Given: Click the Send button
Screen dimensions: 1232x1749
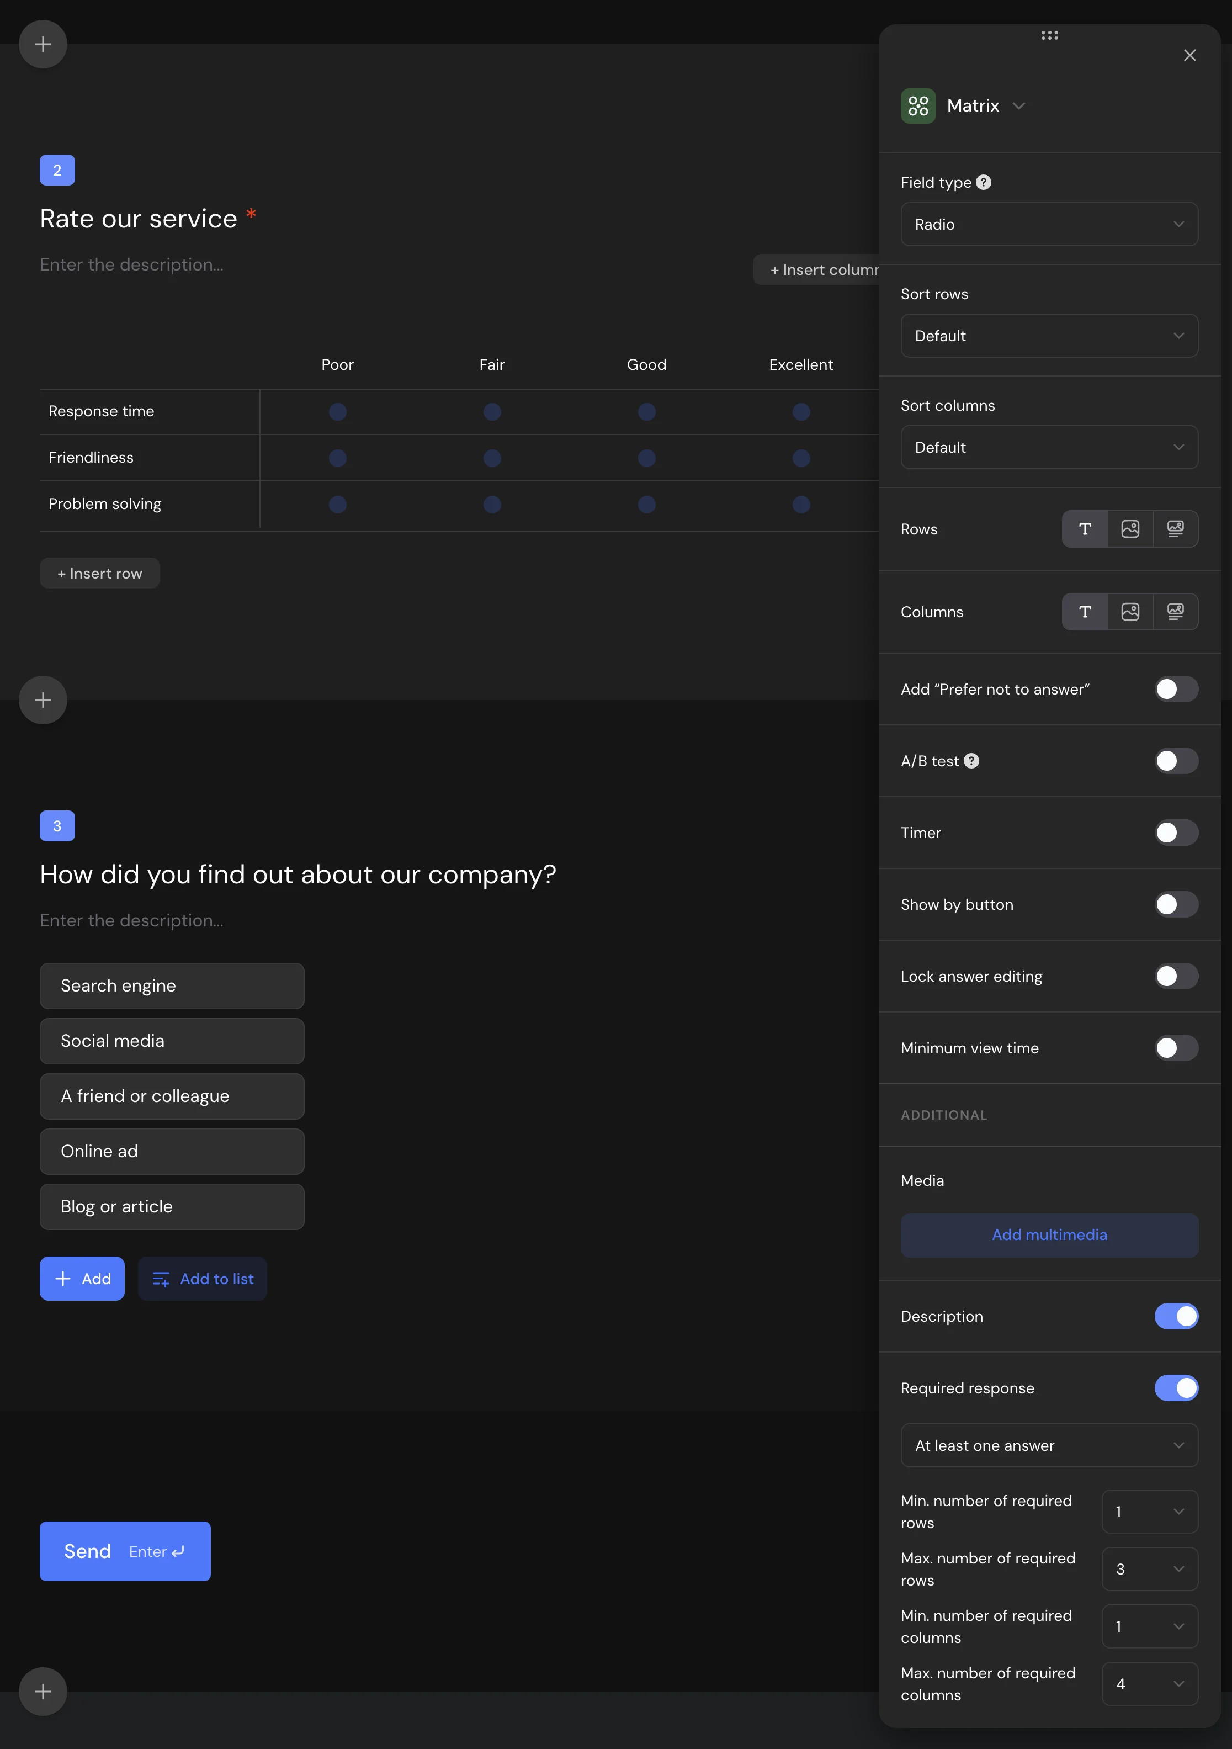Looking at the screenshot, I should [125, 1552].
